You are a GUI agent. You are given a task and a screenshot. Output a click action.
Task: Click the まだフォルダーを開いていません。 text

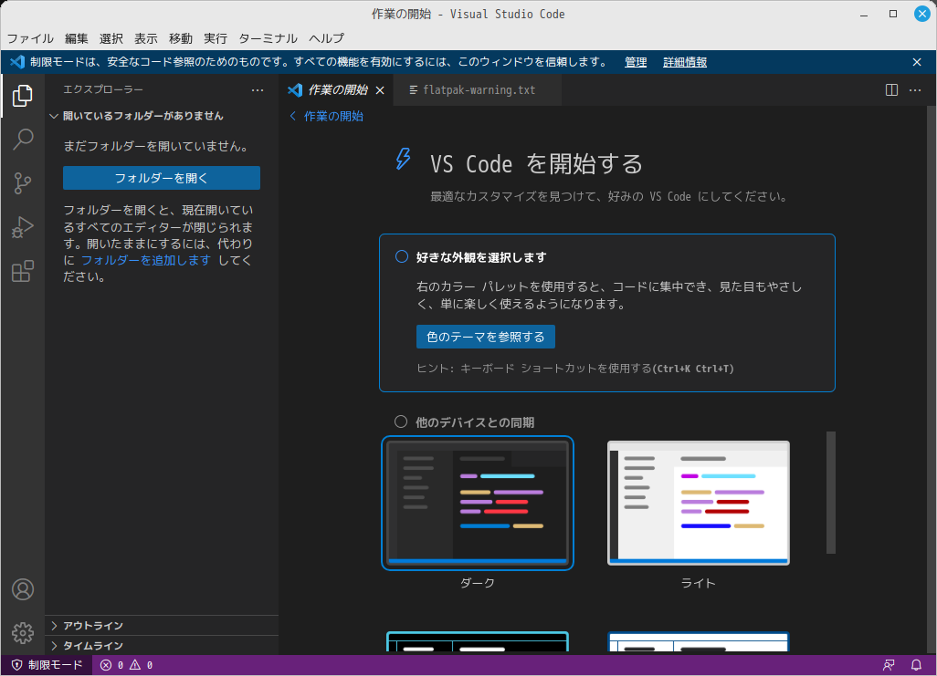click(157, 146)
